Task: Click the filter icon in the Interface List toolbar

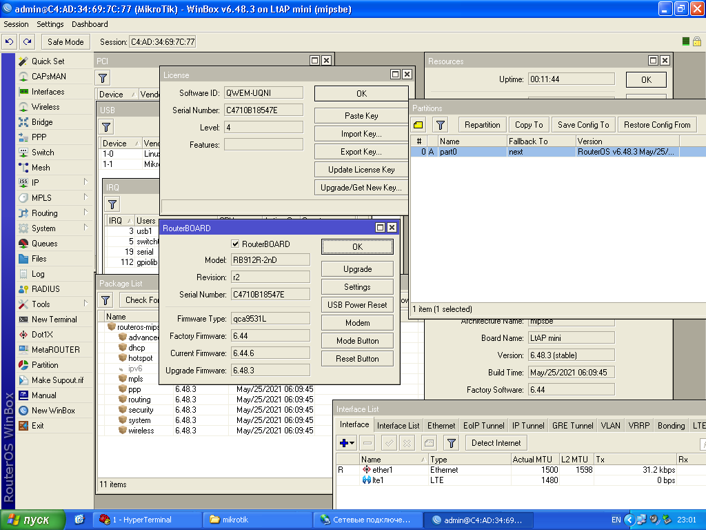Action: (x=451, y=443)
